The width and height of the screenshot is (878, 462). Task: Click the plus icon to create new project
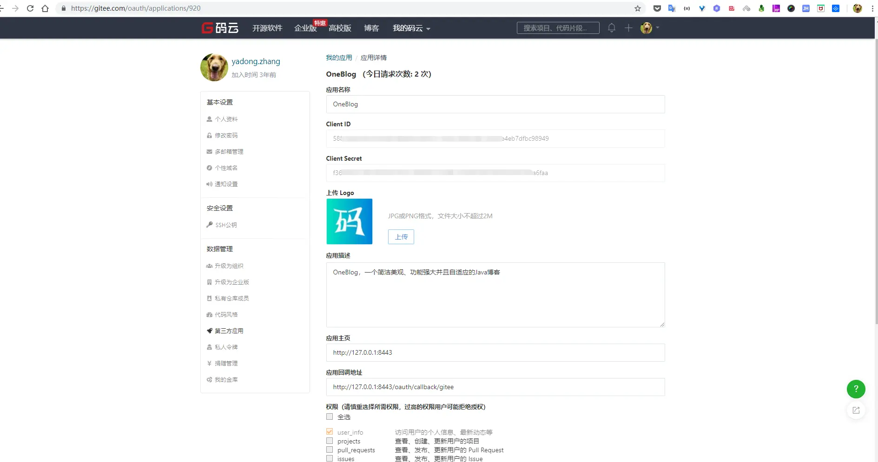pos(628,28)
